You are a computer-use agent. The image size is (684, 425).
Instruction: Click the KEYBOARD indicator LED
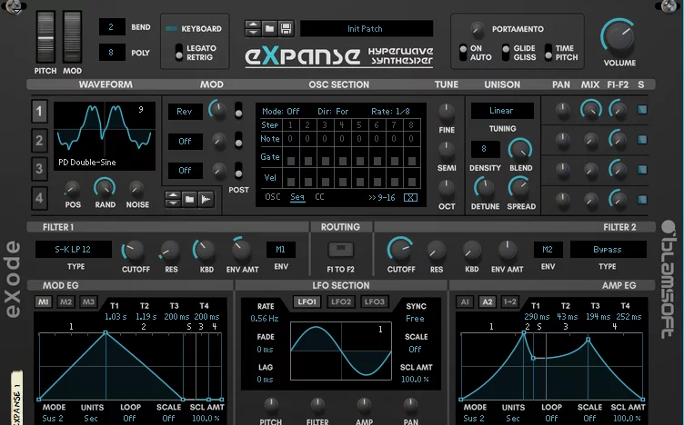click(171, 29)
